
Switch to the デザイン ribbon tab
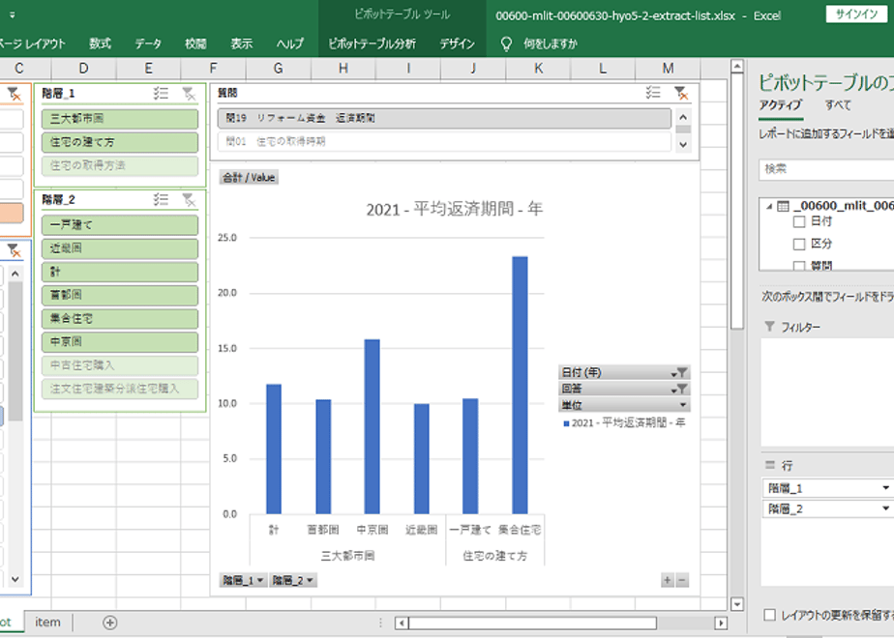point(458,43)
